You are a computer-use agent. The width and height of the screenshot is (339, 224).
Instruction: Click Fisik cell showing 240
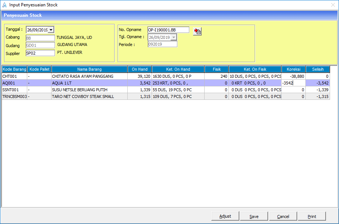[x=217, y=76]
